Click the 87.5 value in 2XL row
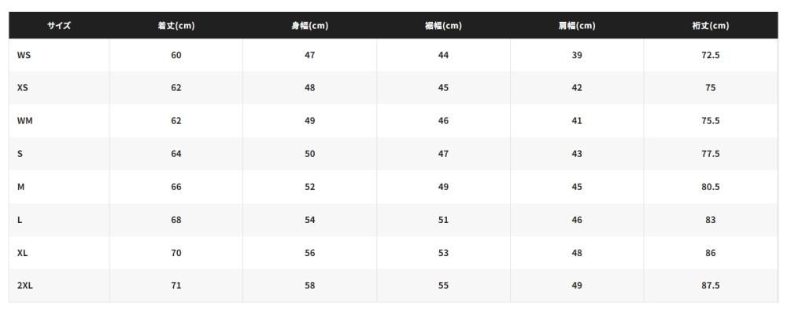 click(x=711, y=285)
